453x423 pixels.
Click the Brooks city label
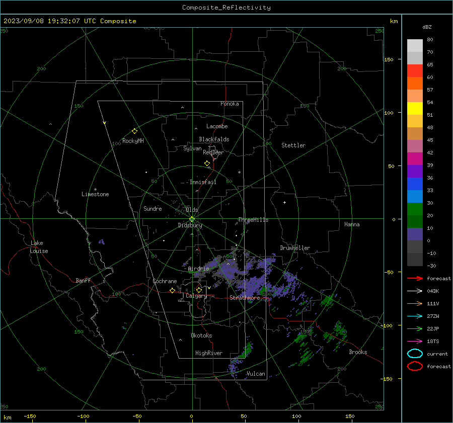point(358,352)
